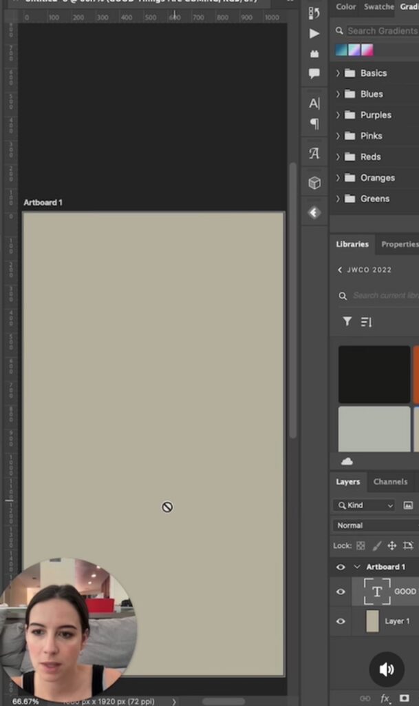This screenshot has height=706, width=419.
Task: Open the Character panel icon
Action: pos(314,103)
